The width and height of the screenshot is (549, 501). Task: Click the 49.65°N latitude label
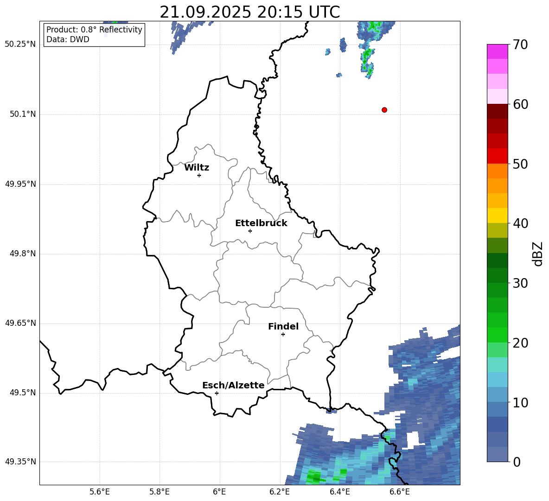20,323
